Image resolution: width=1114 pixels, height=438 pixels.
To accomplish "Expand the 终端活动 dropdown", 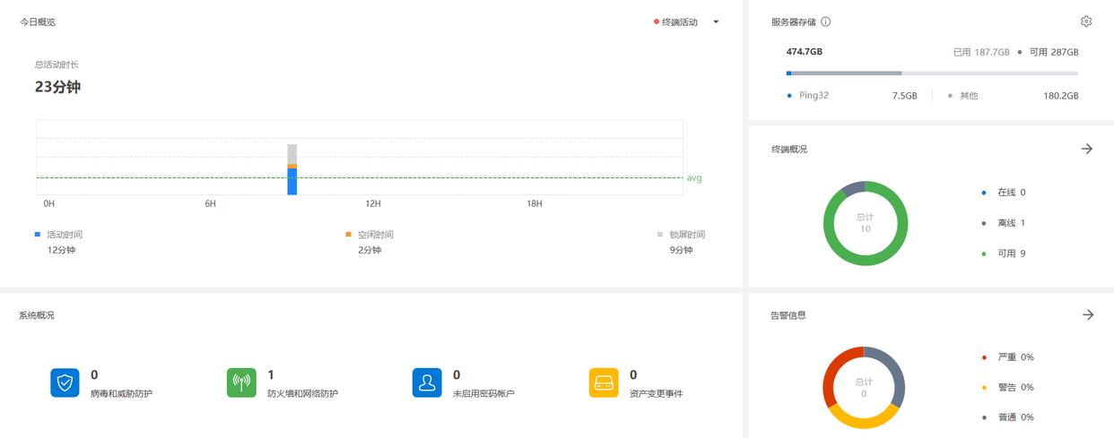I will click(715, 22).
